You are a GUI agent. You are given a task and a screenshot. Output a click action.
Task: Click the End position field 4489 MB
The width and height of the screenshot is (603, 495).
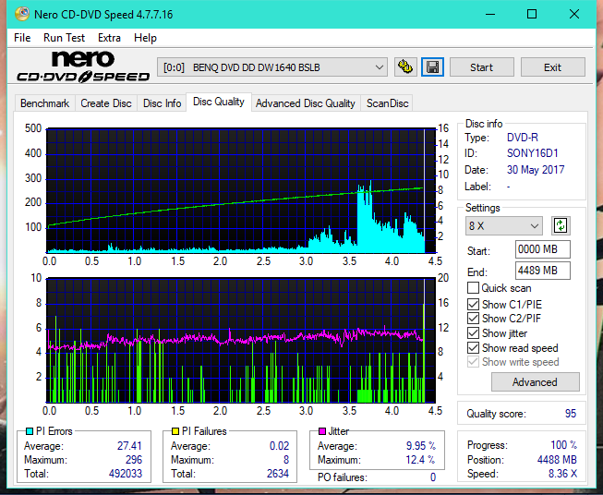[x=542, y=271]
